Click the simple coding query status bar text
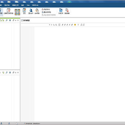This screenshot has width=125, height=125. point(33,124)
